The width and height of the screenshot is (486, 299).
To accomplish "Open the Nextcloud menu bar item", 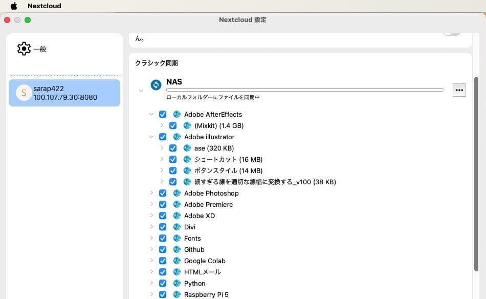I will point(45,6).
